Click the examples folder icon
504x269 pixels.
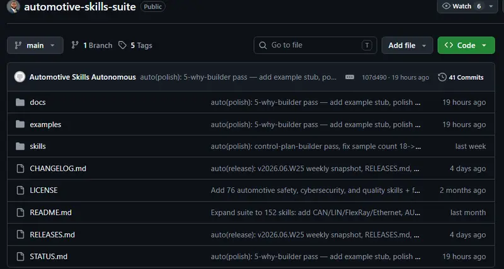coord(20,124)
